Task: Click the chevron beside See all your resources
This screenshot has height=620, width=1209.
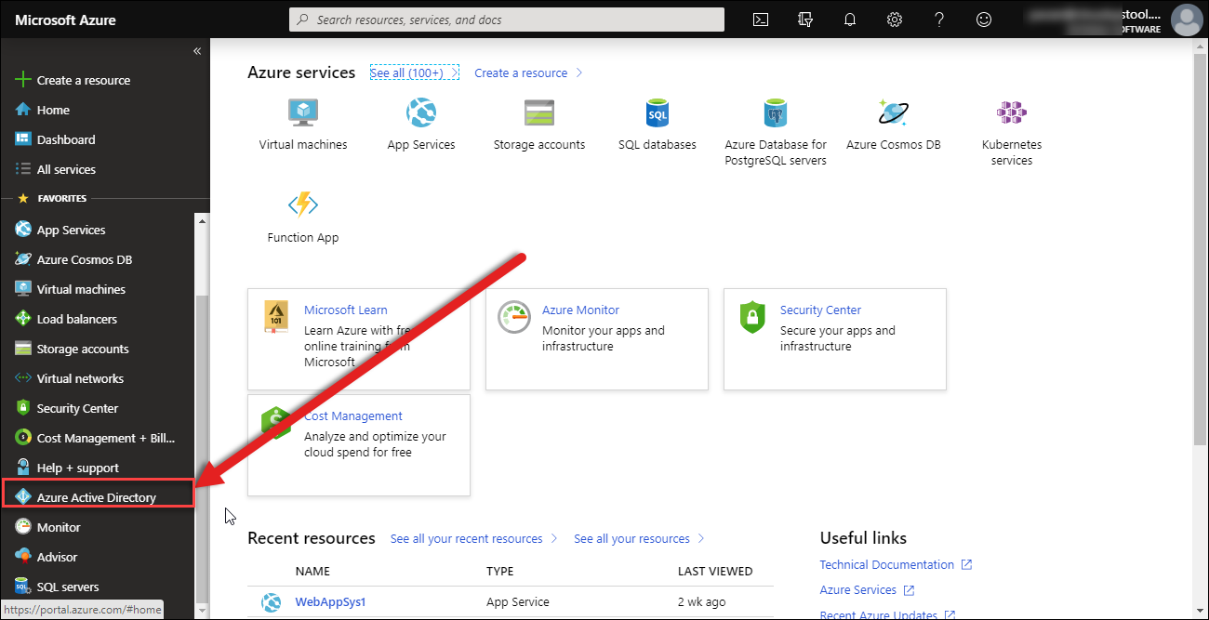Action: (x=701, y=539)
